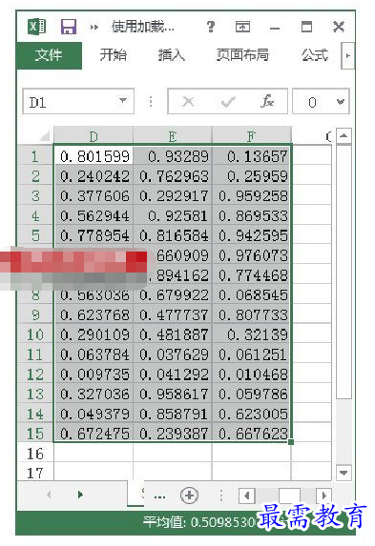Show hidden sheet tabs ellipsis
This screenshot has height=546, width=375.
[x=159, y=495]
